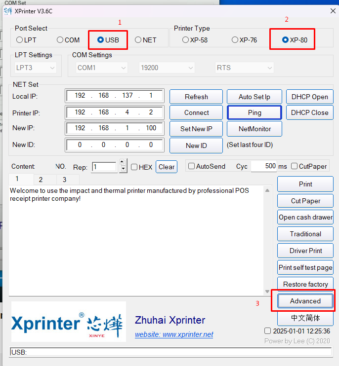The width and height of the screenshot is (339, 366).
Task: Switch to content tab 3
Action: tap(64, 180)
